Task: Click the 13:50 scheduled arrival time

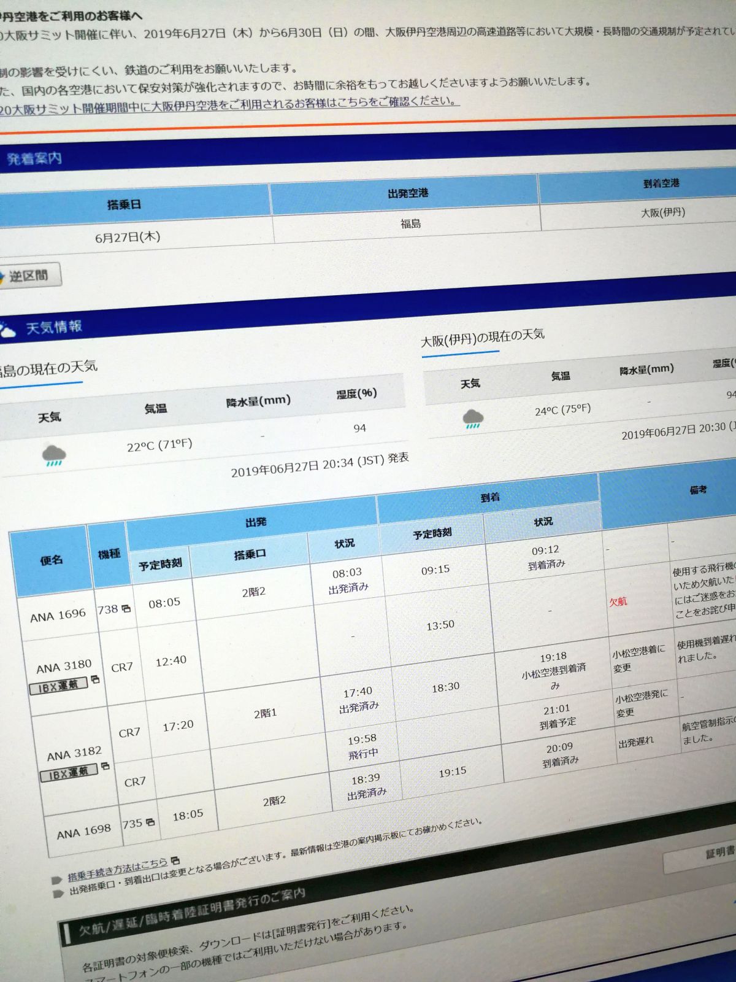Action: click(440, 625)
